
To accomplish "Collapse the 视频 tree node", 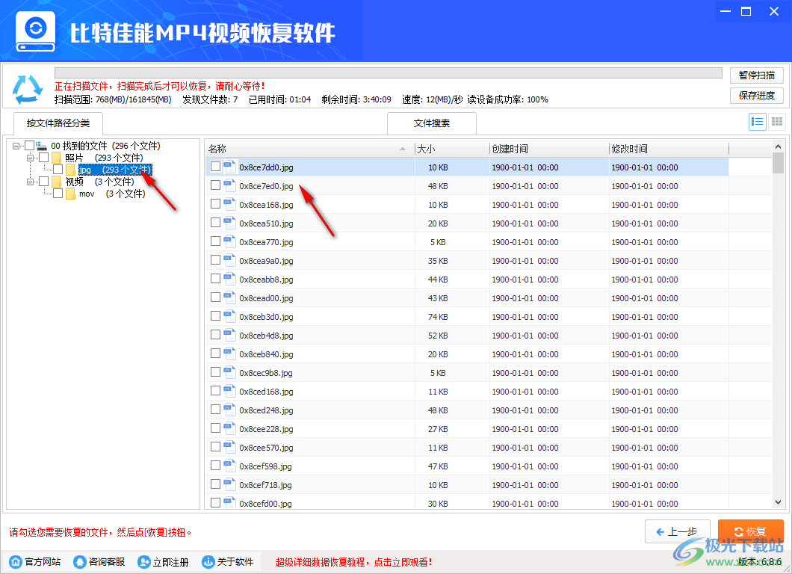I will coord(31,182).
